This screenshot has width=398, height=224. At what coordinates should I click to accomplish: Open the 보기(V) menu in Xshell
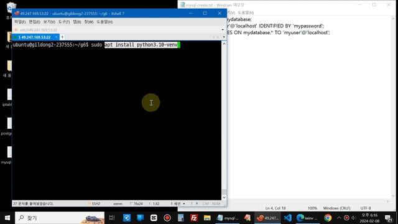[x=49, y=22]
